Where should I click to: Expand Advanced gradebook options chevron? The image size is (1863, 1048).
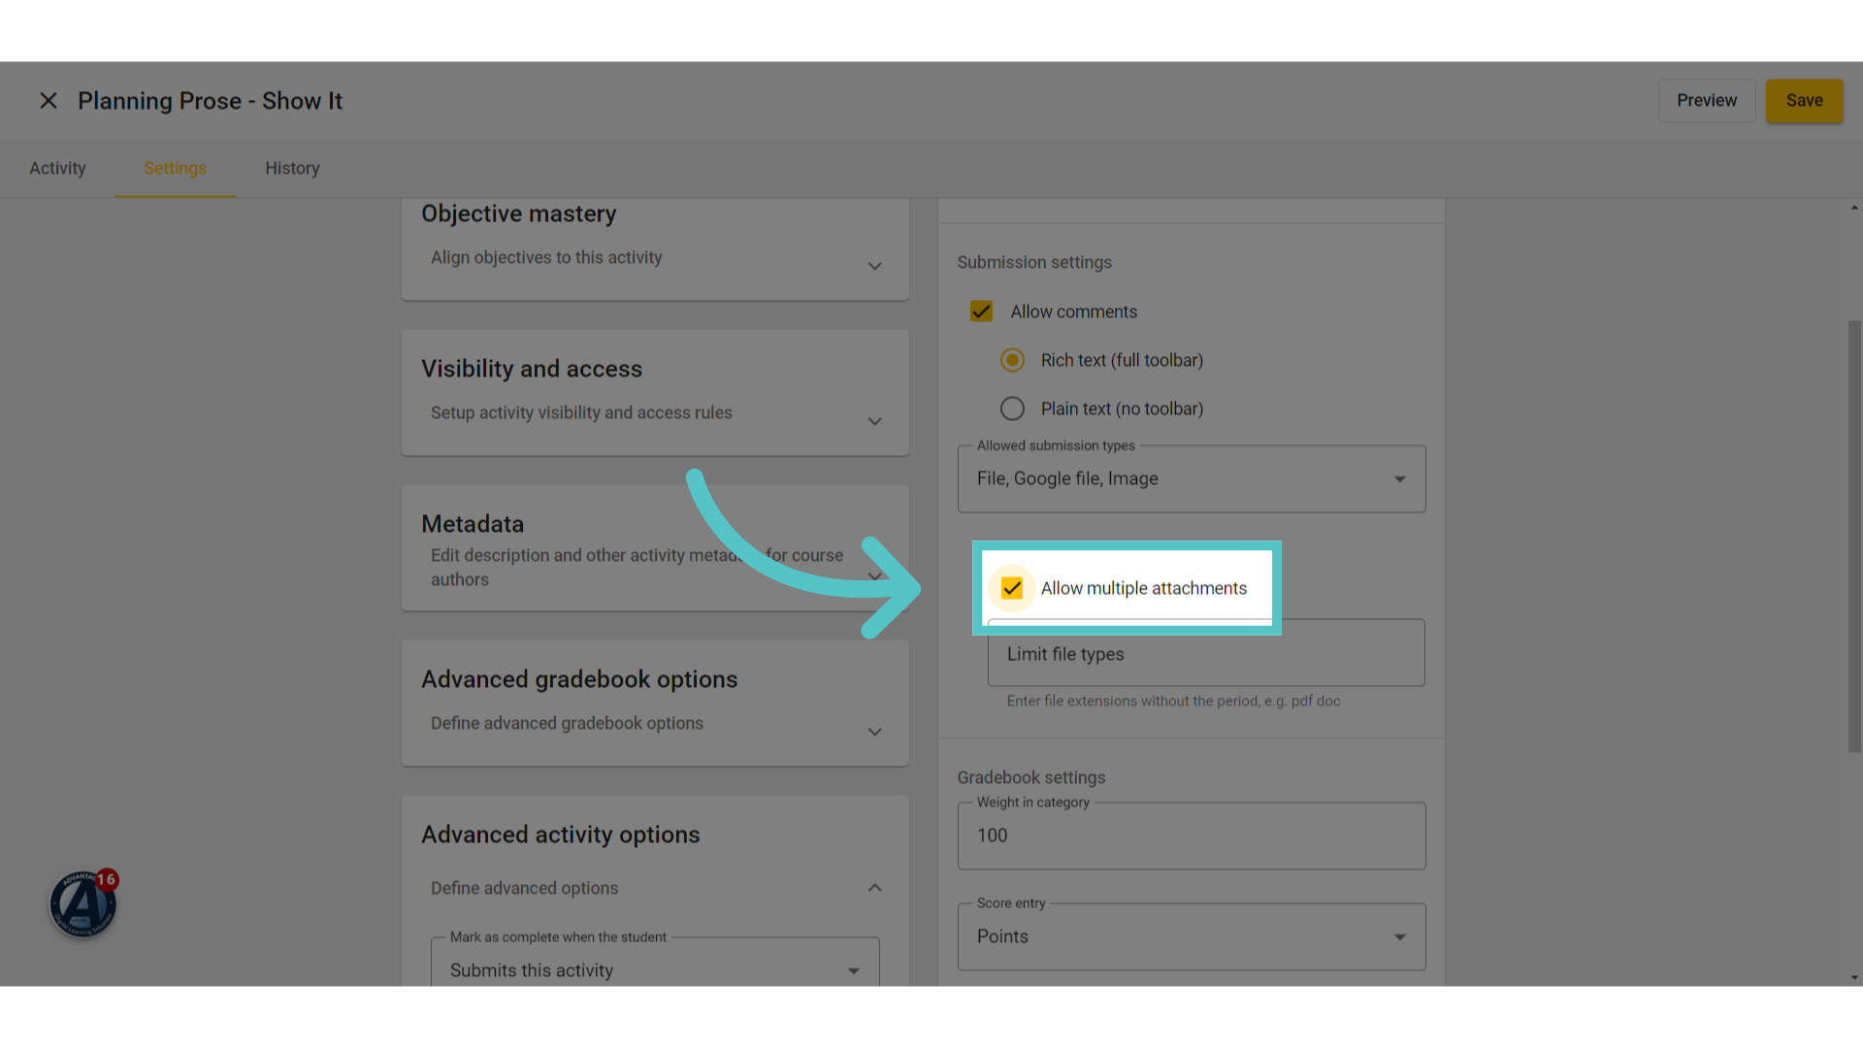tap(874, 732)
